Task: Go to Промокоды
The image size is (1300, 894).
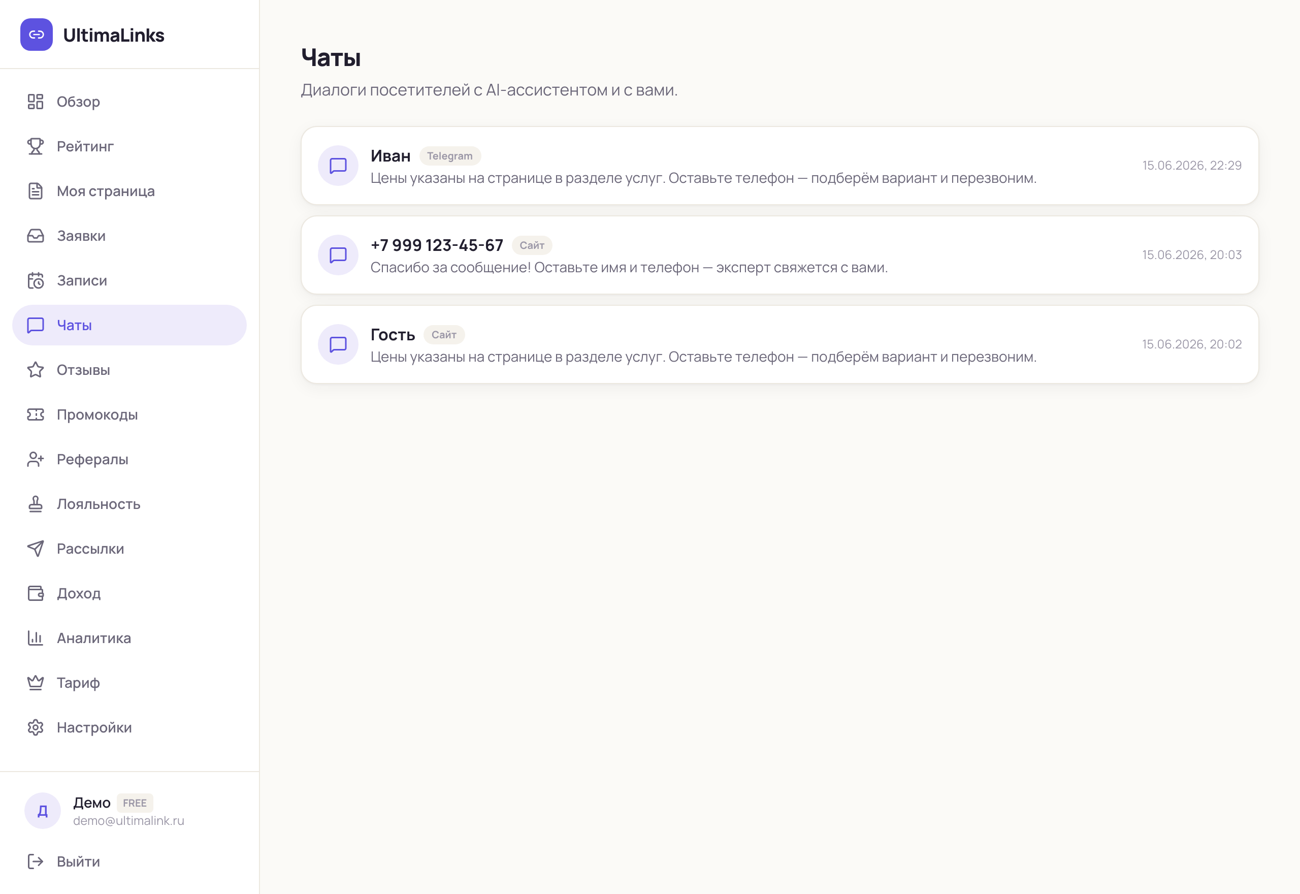Action: click(129, 414)
